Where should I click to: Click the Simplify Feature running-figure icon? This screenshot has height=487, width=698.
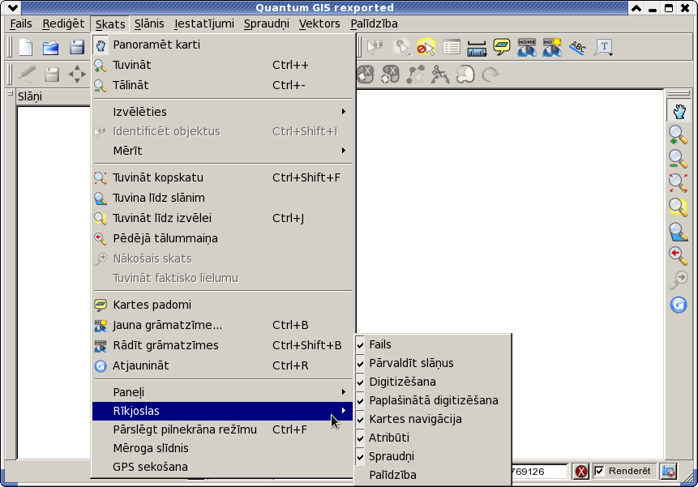[x=440, y=75]
